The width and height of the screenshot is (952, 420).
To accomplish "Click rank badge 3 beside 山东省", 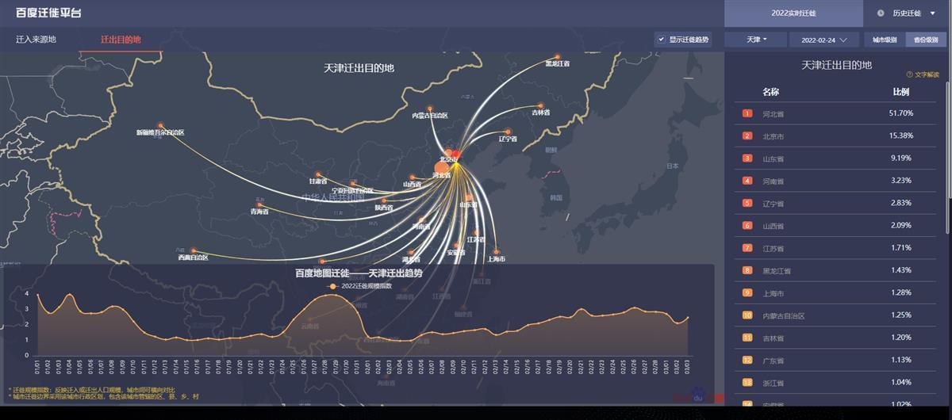I will (747, 158).
